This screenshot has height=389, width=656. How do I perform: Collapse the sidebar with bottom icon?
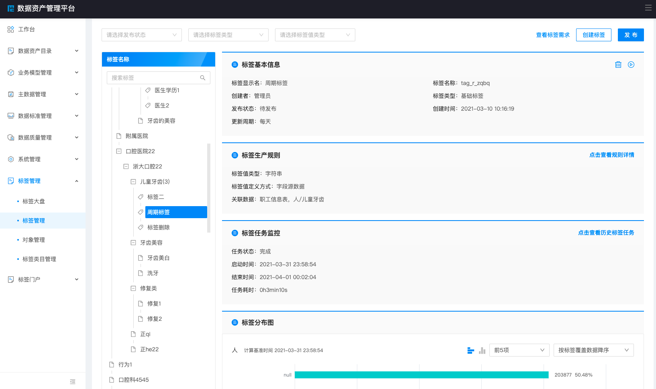(x=73, y=382)
